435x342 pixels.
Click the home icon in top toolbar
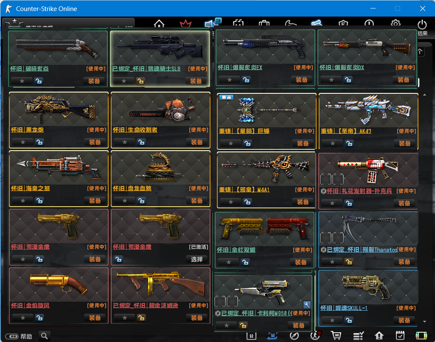point(159,24)
